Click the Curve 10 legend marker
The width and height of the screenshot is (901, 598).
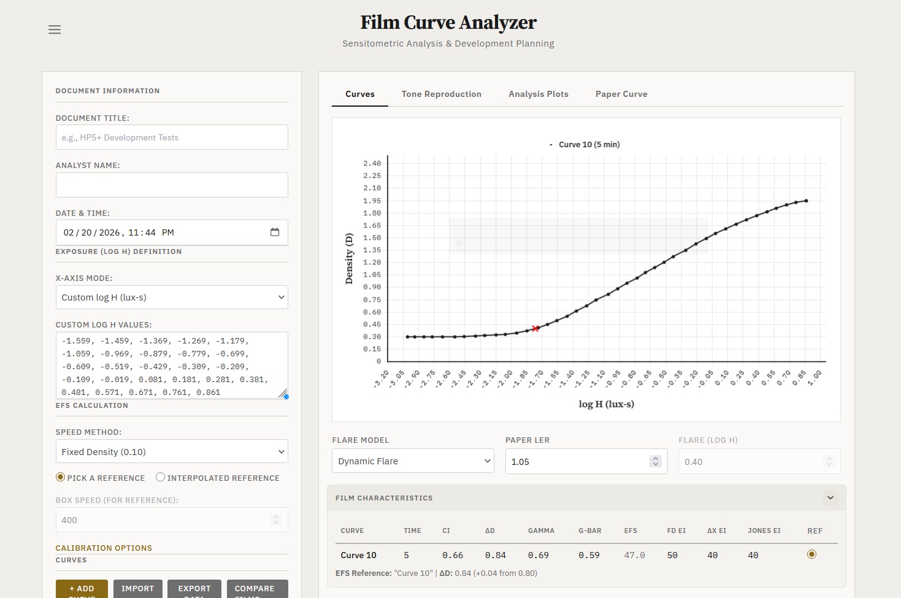click(551, 145)
